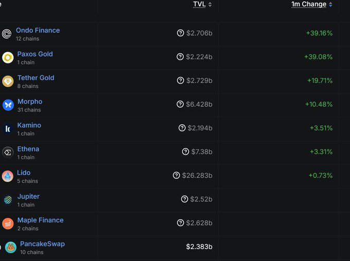Viewport: 350px width, 261px height.
Task: Open the Ondo Finance protocol link
Action: pyautogui.click(x=38, y=30)
